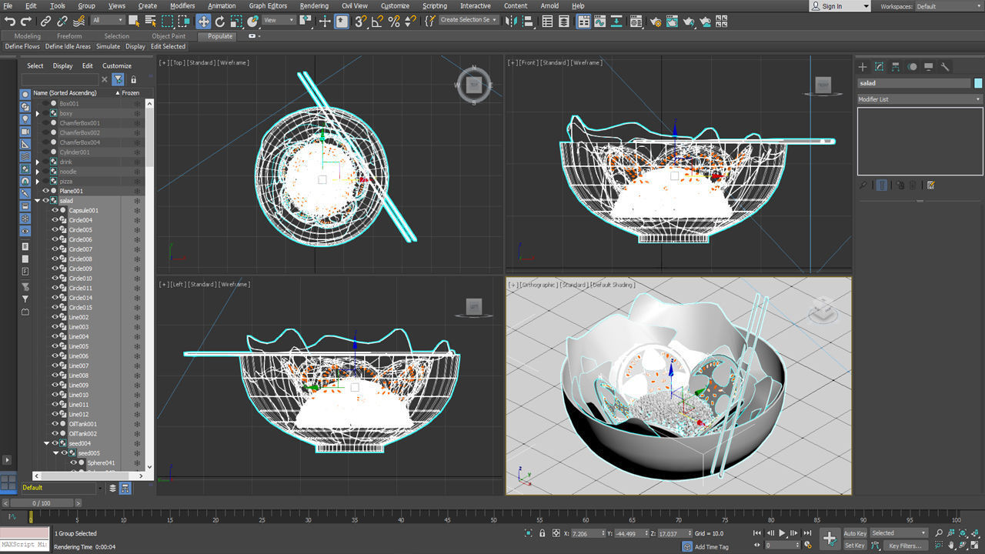Open the Key Filters dialog button
The width and height of the screenshot is (985, 554).
point(905,546)
